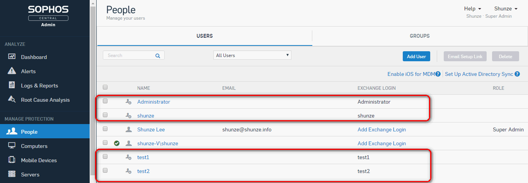Switch to the Users tab
Viewport: 528px width, 183px height.
(204, 36)
